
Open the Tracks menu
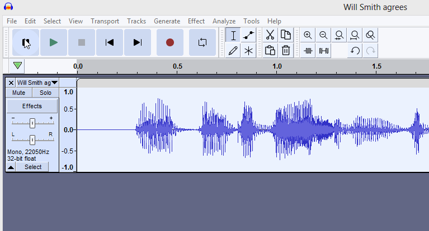136,21
